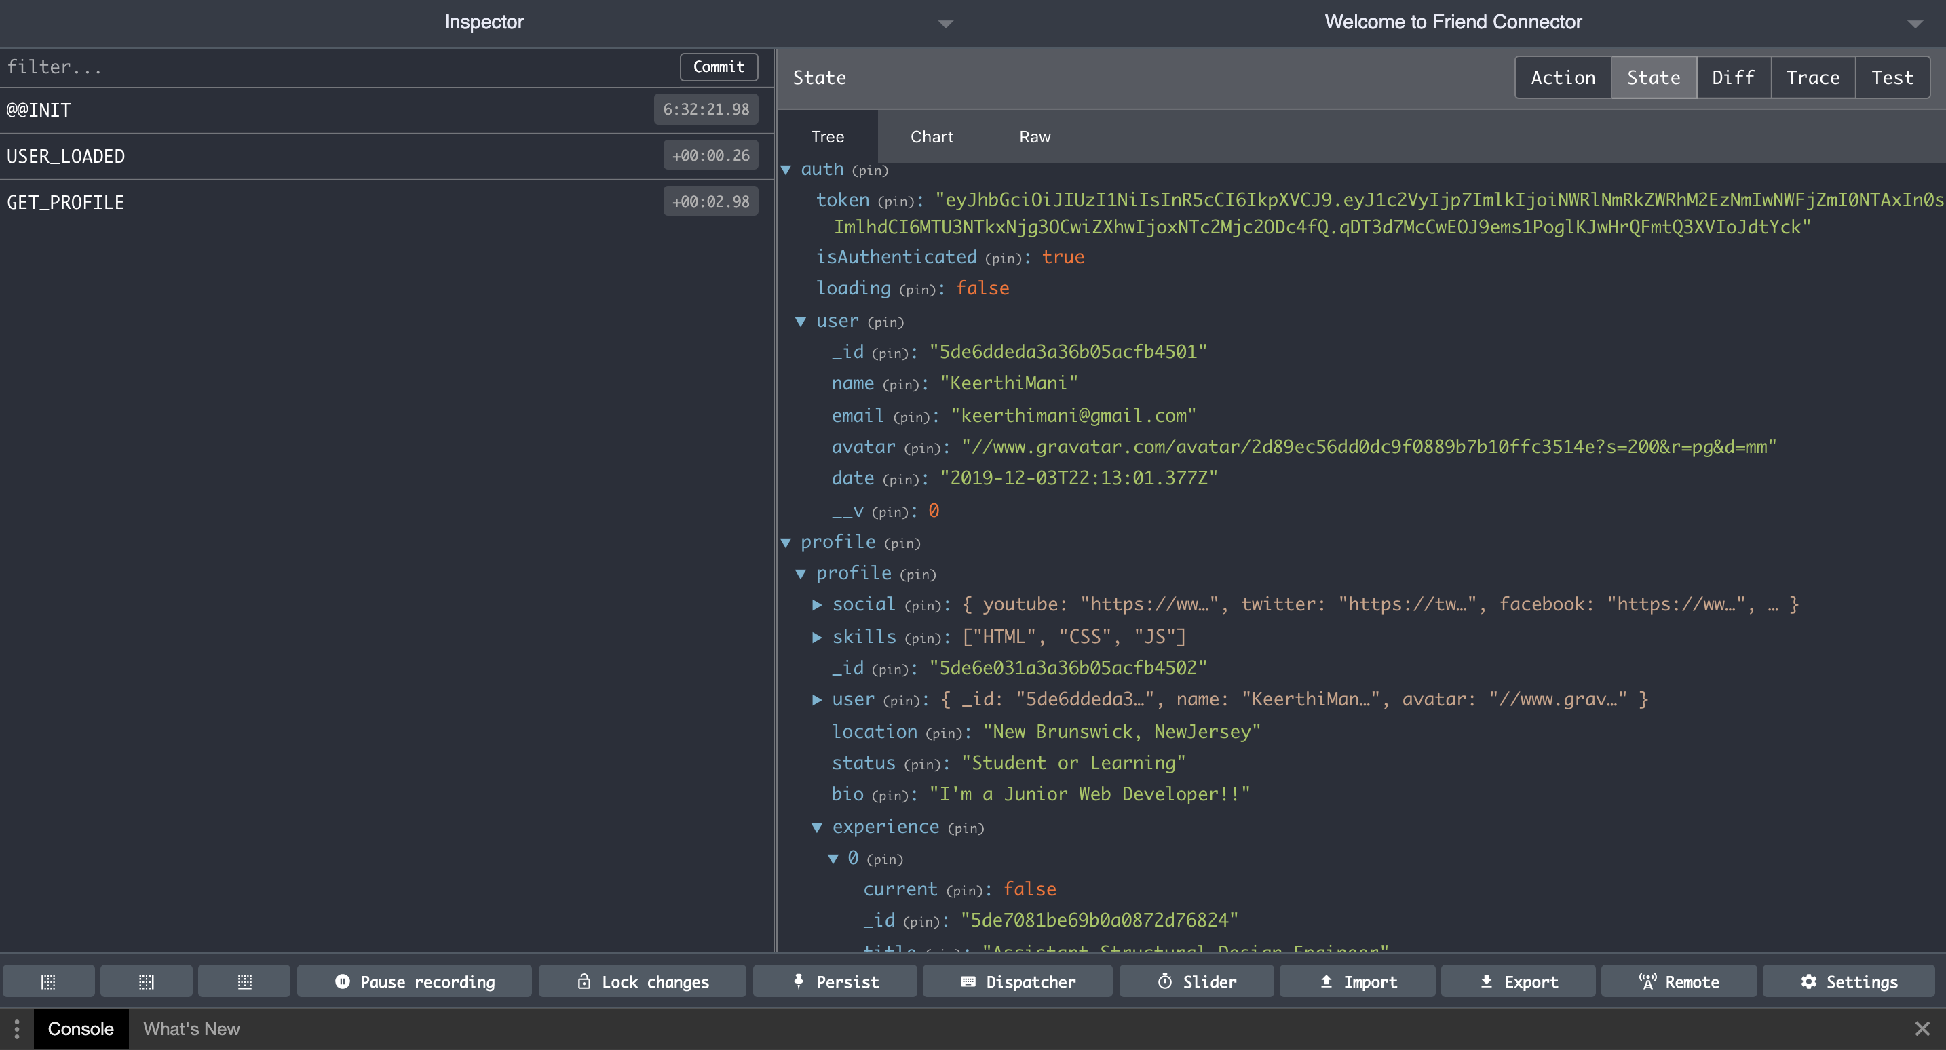Click the Commit button
This screenshot has width=1946, height=1050.
tap(718, 66)
